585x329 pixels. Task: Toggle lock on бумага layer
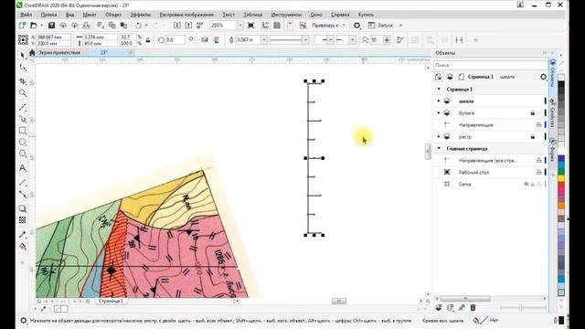click(x=533, y=113)
